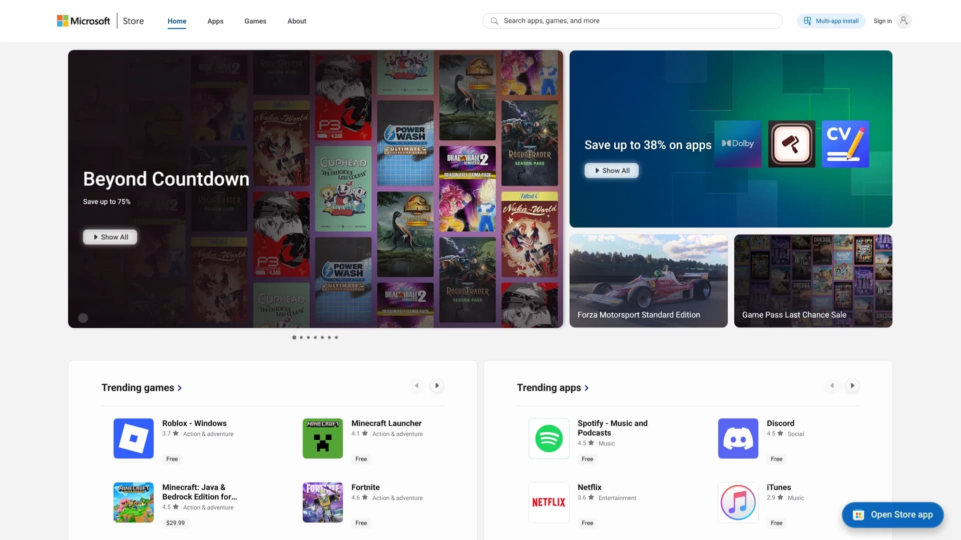Click the Multi-app install button

tap(831, 21)
